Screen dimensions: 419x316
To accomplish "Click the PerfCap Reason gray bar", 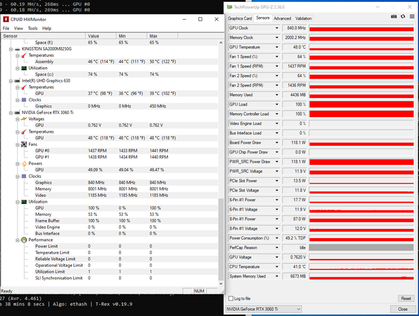I will pyautogui.click(x=361, y=247).
